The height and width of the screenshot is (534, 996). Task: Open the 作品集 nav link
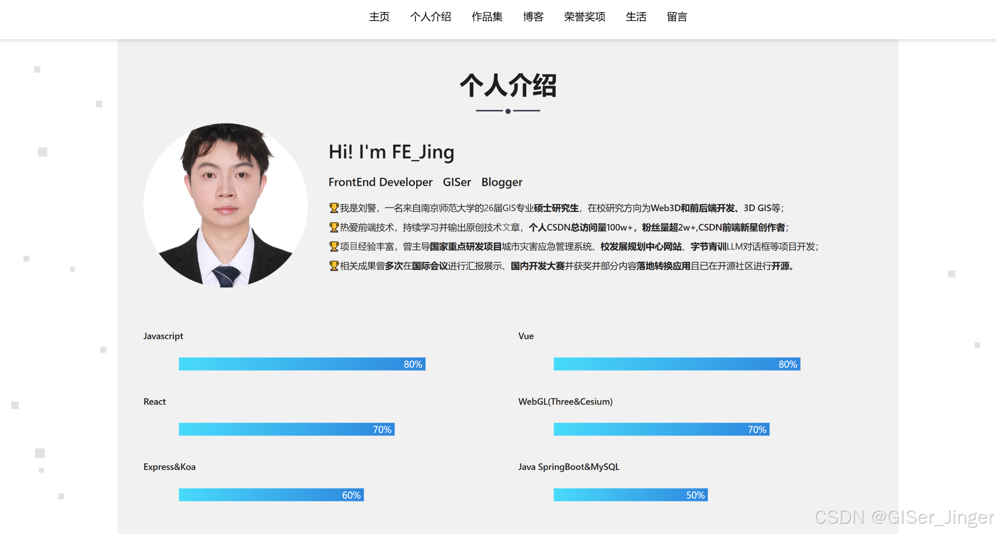tap(487, 17)
